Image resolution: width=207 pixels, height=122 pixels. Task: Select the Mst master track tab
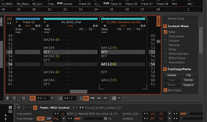pos(174,4)
